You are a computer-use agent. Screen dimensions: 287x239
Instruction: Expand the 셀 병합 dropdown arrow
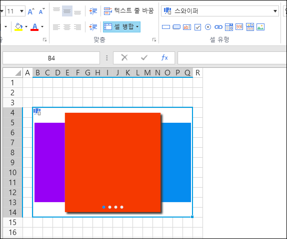click(137, 27)
